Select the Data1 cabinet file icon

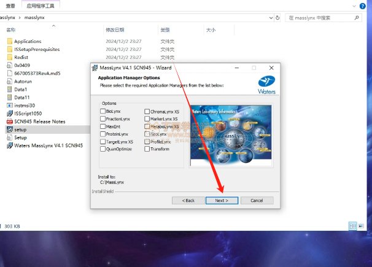click(9, 90)
